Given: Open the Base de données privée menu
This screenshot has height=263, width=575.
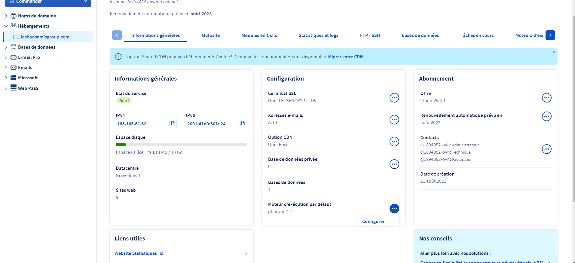Looking at the screenshot, I should [x=394, y=164].
